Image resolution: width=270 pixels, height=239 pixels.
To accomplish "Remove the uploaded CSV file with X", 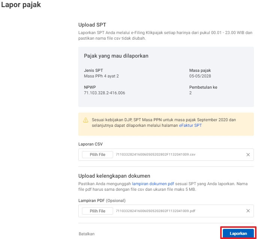I will click(x=248, y=154).
